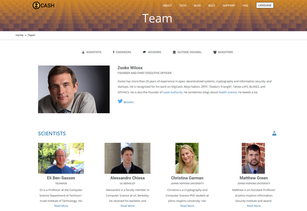Read More about Eli Ben-Sasson
Image resolution: width=307 pixels, height=211 pixels.
click(61, 206)
